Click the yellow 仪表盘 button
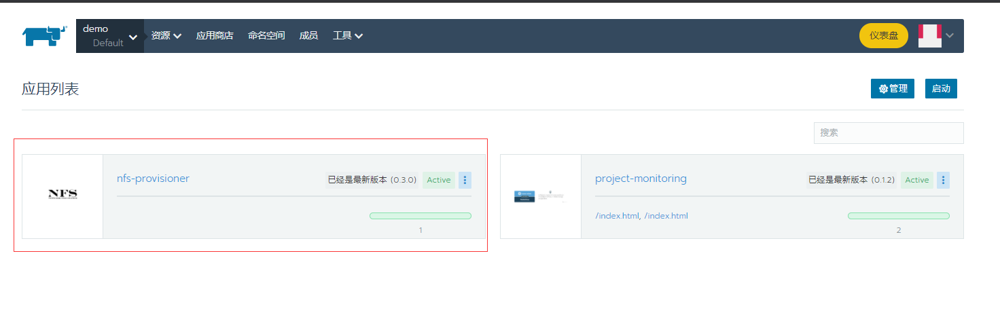This screenshot has height=334, width=1000. point(884,36)
